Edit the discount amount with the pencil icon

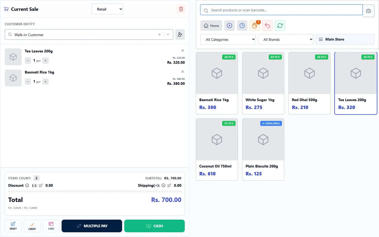pyautogui.click(x=41, y=185)
